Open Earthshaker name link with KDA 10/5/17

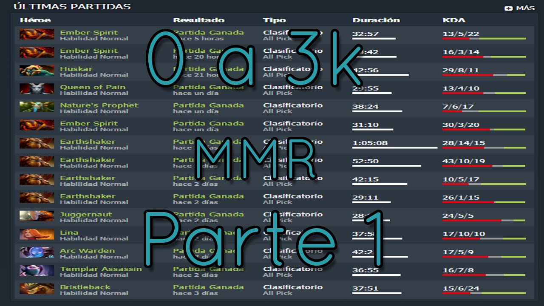88,178
